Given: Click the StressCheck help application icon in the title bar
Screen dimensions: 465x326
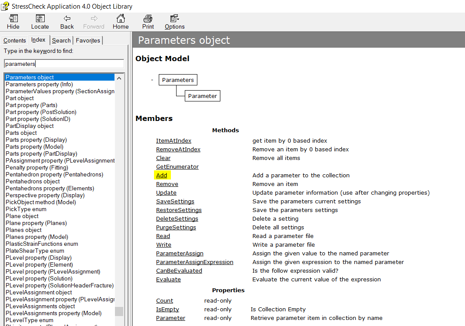Looking at the screenshot, I should pos(6,6).
